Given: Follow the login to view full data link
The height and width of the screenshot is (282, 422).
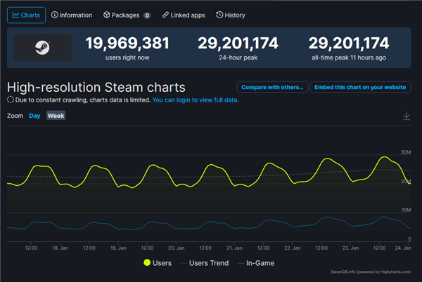Looking at the screenshot, I should pos(195,100).
